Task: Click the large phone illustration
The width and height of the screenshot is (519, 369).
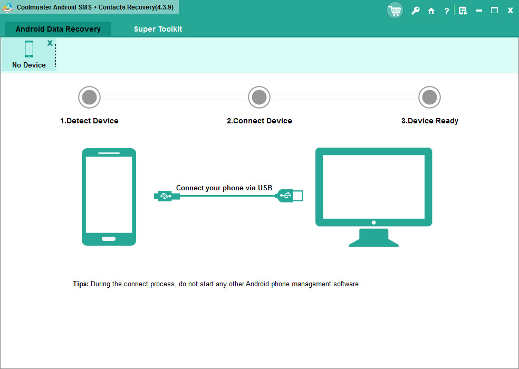Action: coord(109,197)
